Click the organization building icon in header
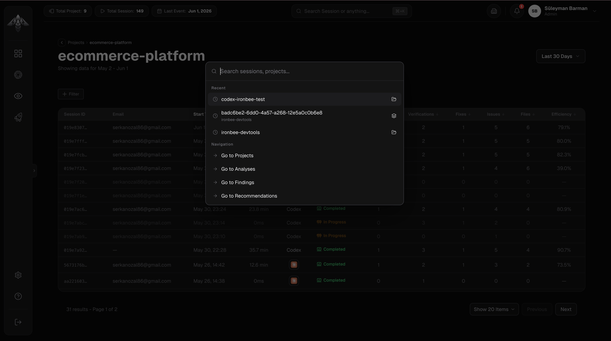The width and height of the screenshot is (611, 341). pos(494,11)
